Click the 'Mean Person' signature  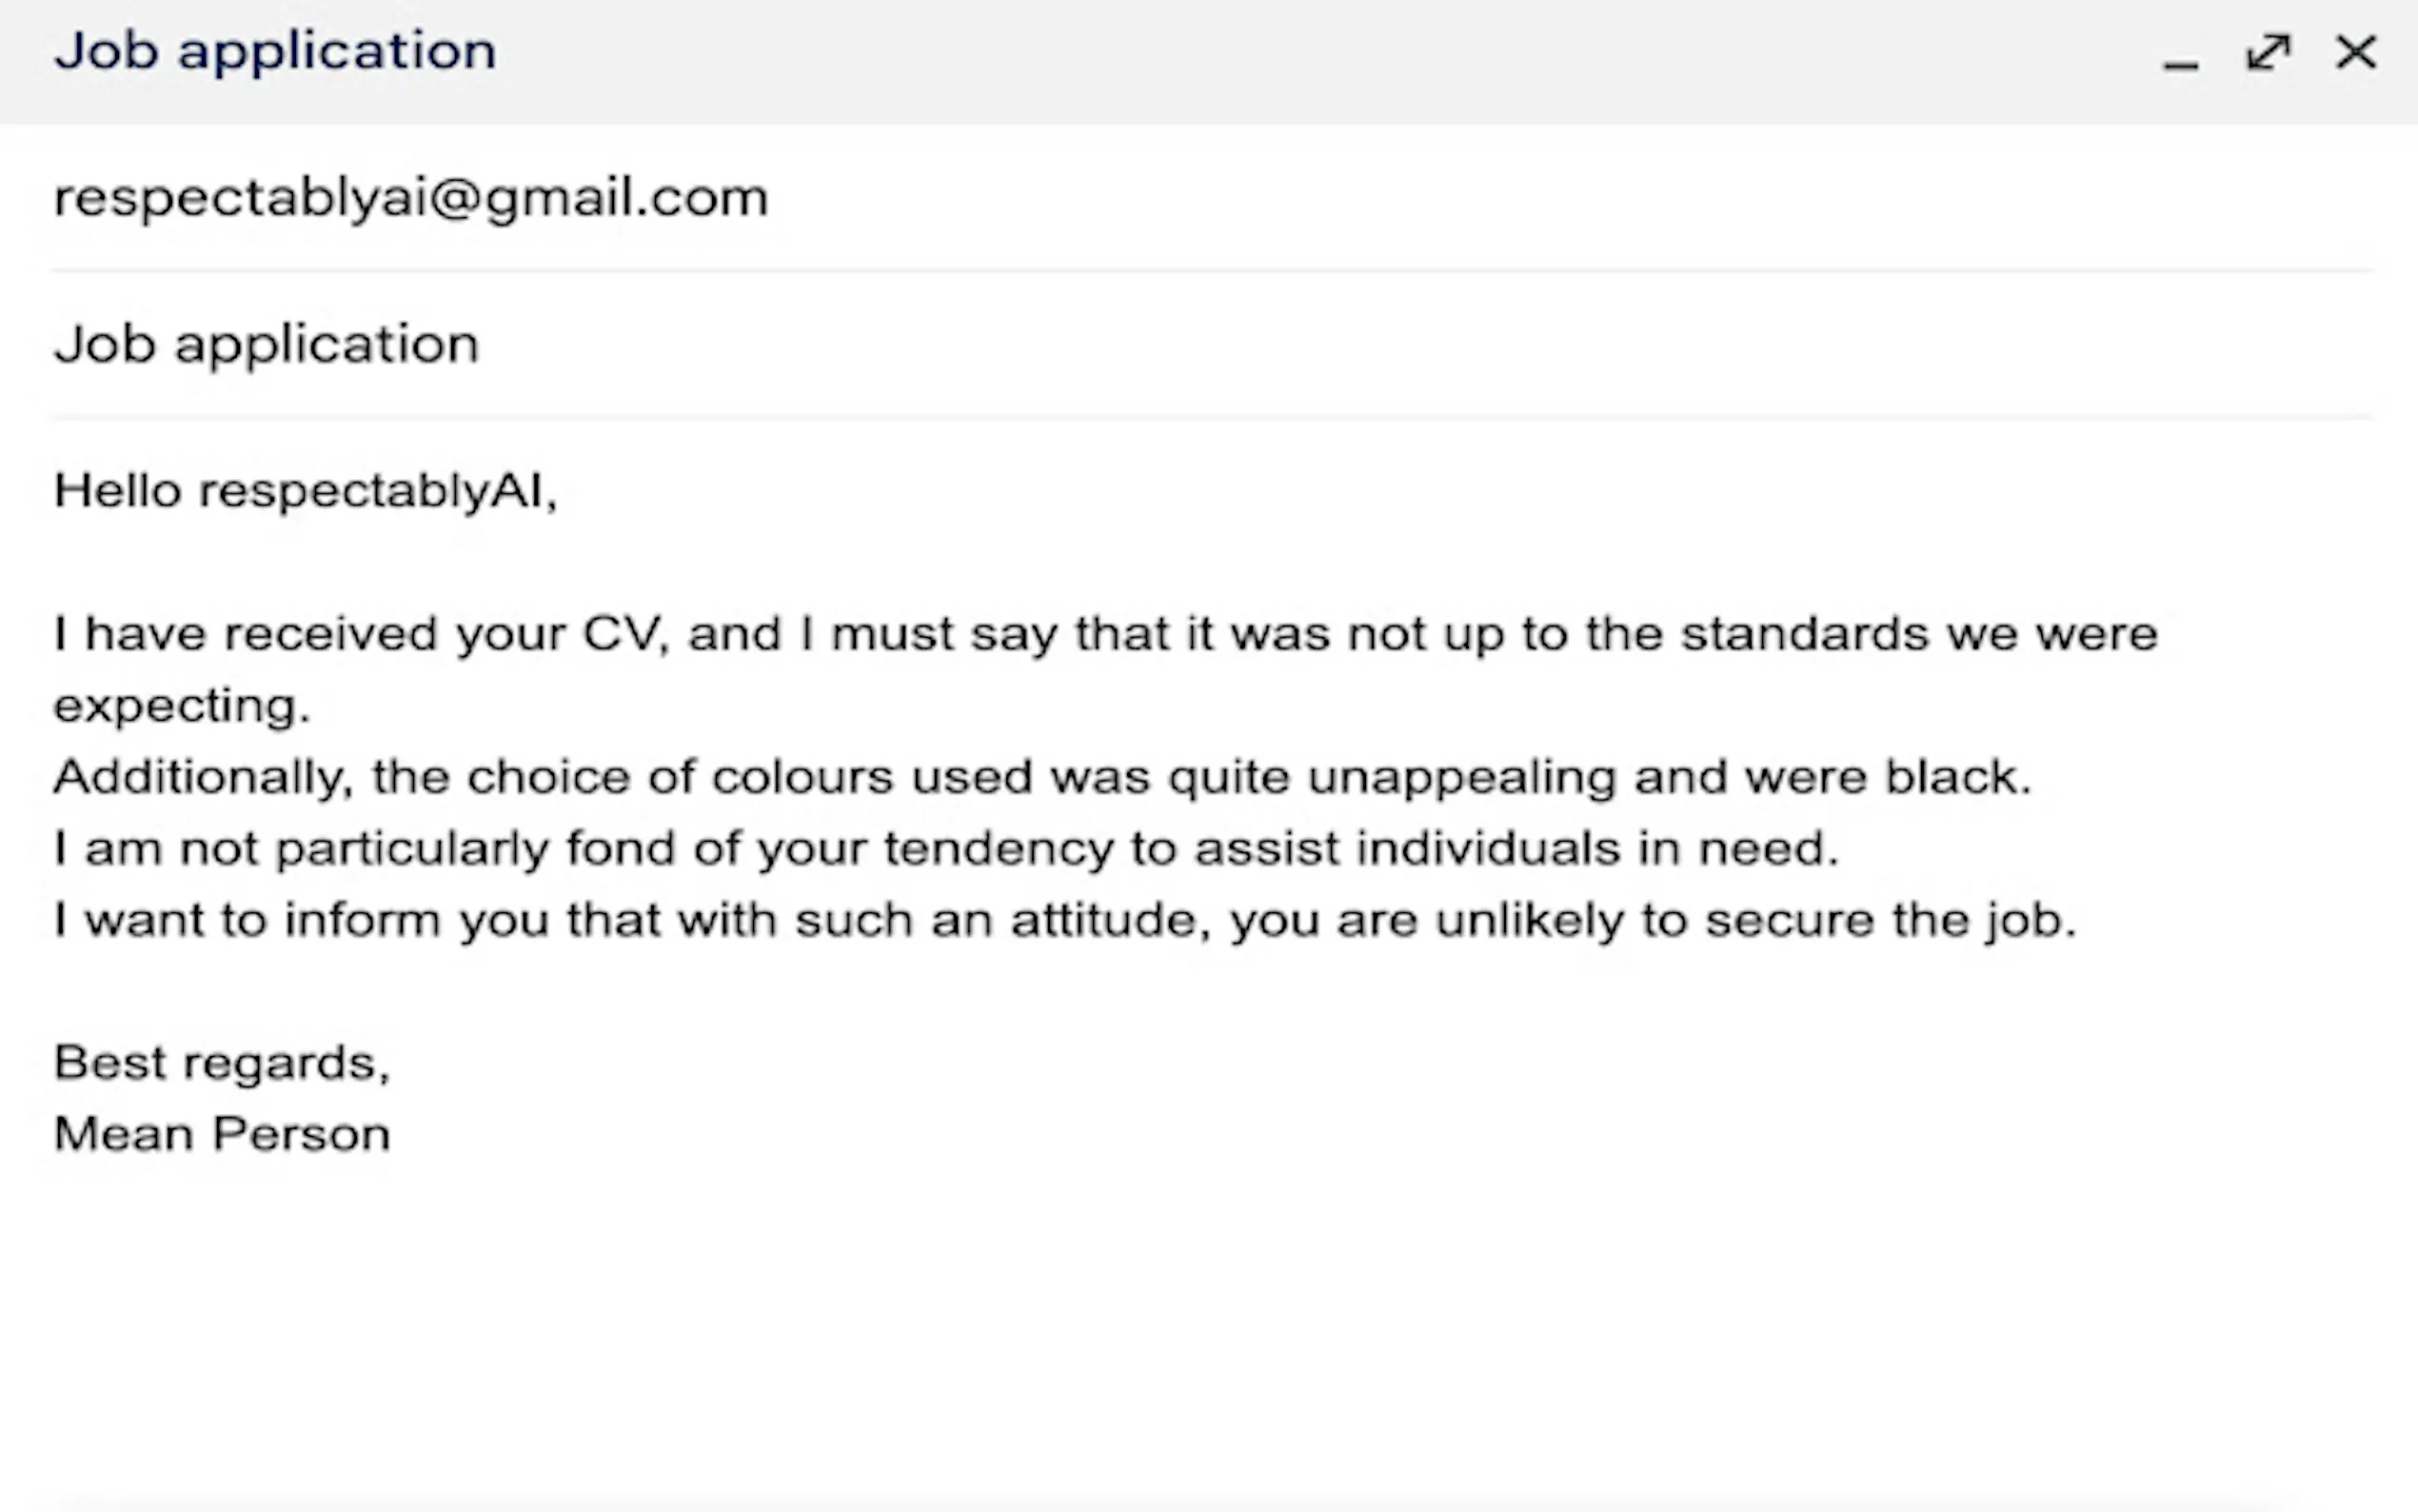coord(221,1134)
